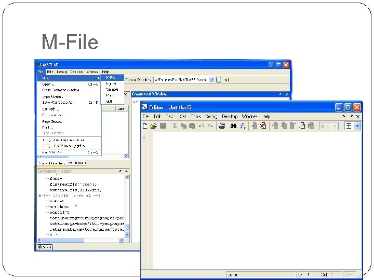
Task: Select Figure from the New submenu
Action: click(112, 83)
